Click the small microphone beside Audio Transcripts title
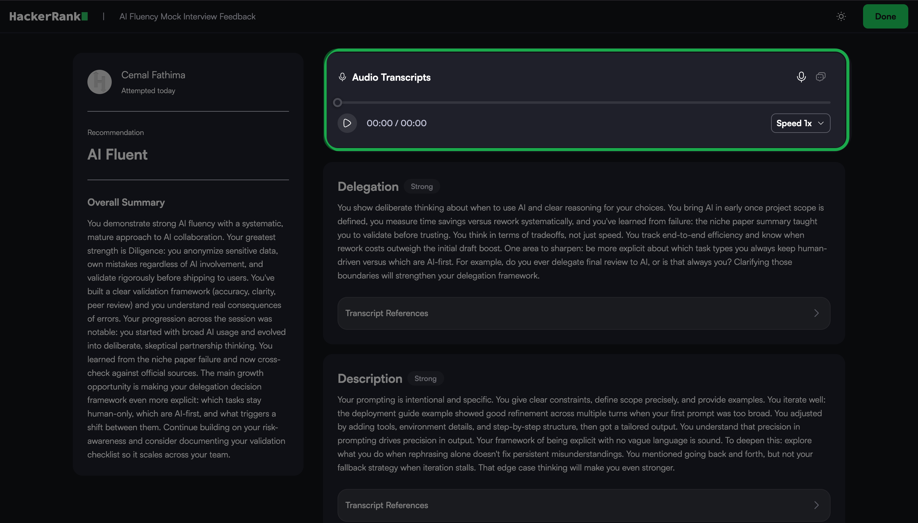This screenshot has height=523, width=918. point(342,77)
